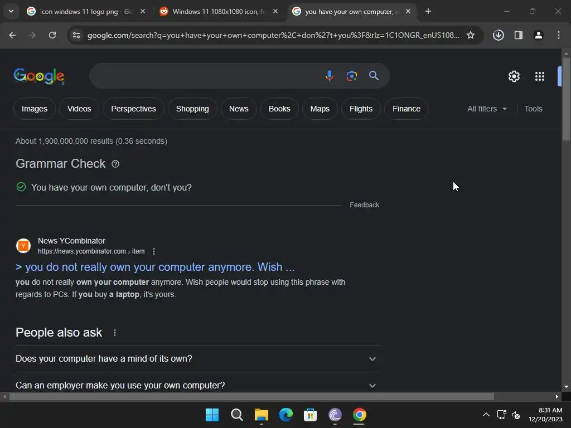Open 'you do not really own your computer' result
This screenshot has height=428, width=571.
155,267
